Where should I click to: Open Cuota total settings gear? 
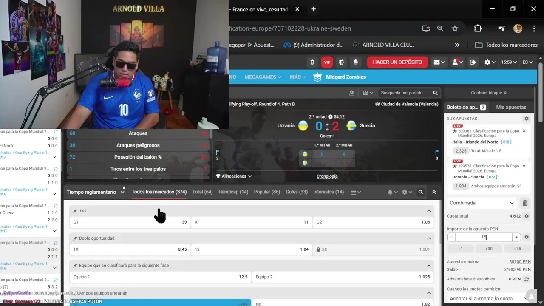tap(527, 216)
